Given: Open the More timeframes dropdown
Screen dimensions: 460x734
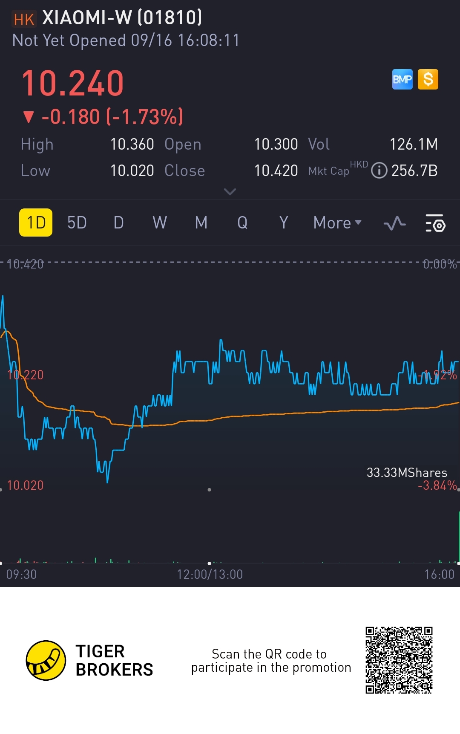Looking at the screenshot, I should point(337,223).
